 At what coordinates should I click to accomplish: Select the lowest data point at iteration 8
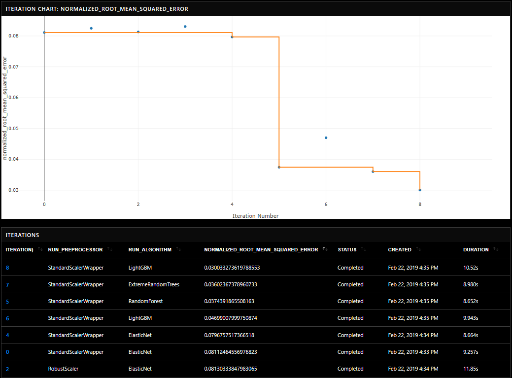420,190
